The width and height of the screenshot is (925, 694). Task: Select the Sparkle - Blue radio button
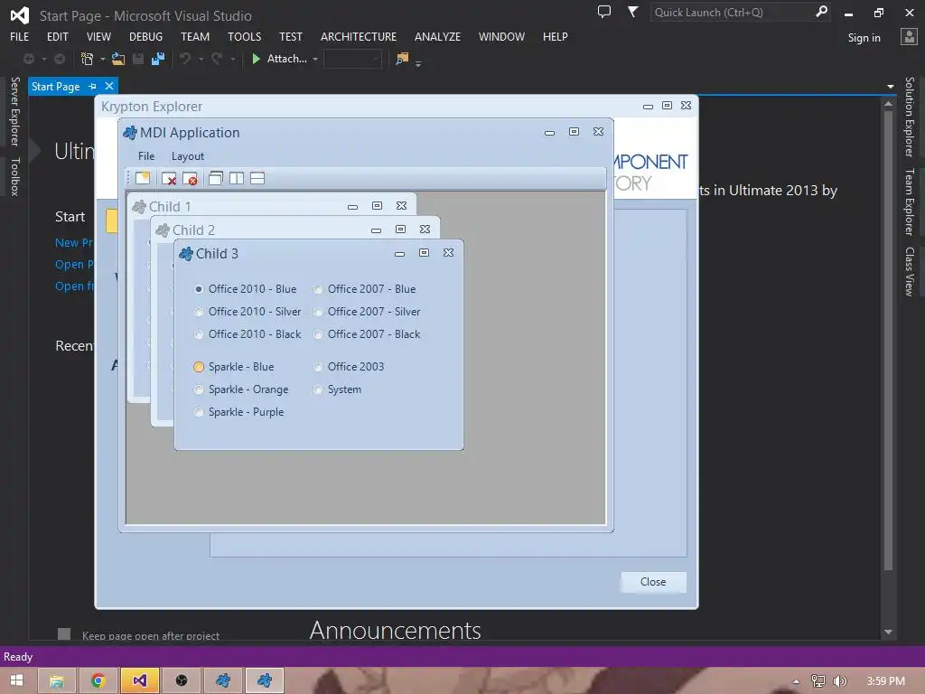tap(199, 367)
